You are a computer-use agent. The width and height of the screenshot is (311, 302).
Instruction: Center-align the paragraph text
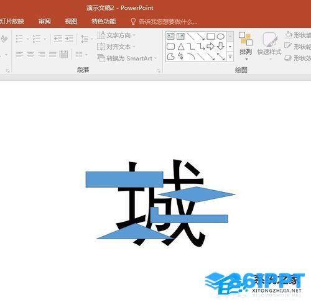click(30, 55)
